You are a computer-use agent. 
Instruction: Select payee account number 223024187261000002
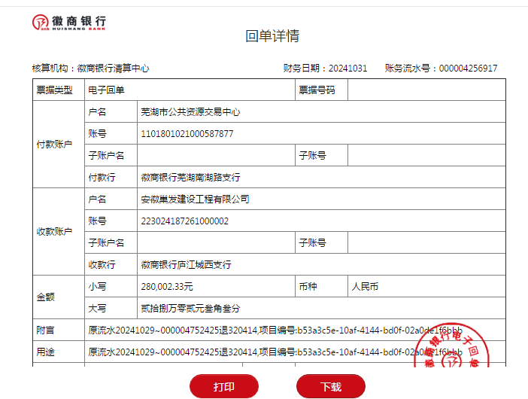point(185,221)
